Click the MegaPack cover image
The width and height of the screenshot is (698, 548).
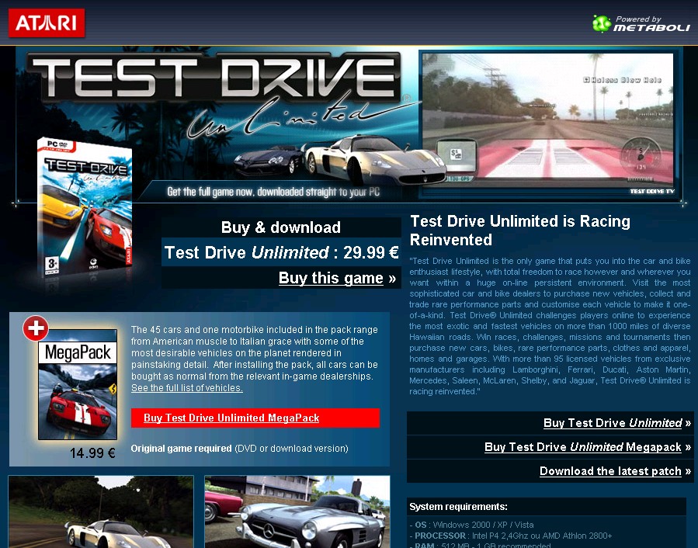78,384
